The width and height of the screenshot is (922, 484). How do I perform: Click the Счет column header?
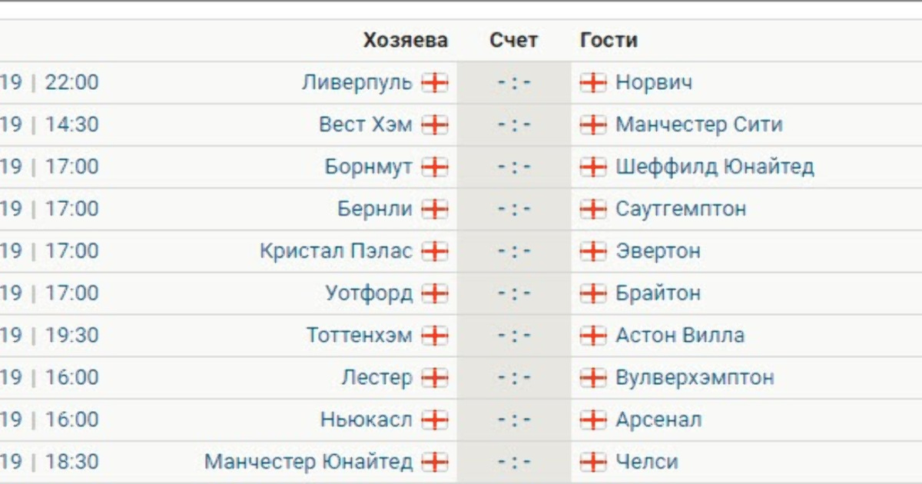(x=514, y=40)
